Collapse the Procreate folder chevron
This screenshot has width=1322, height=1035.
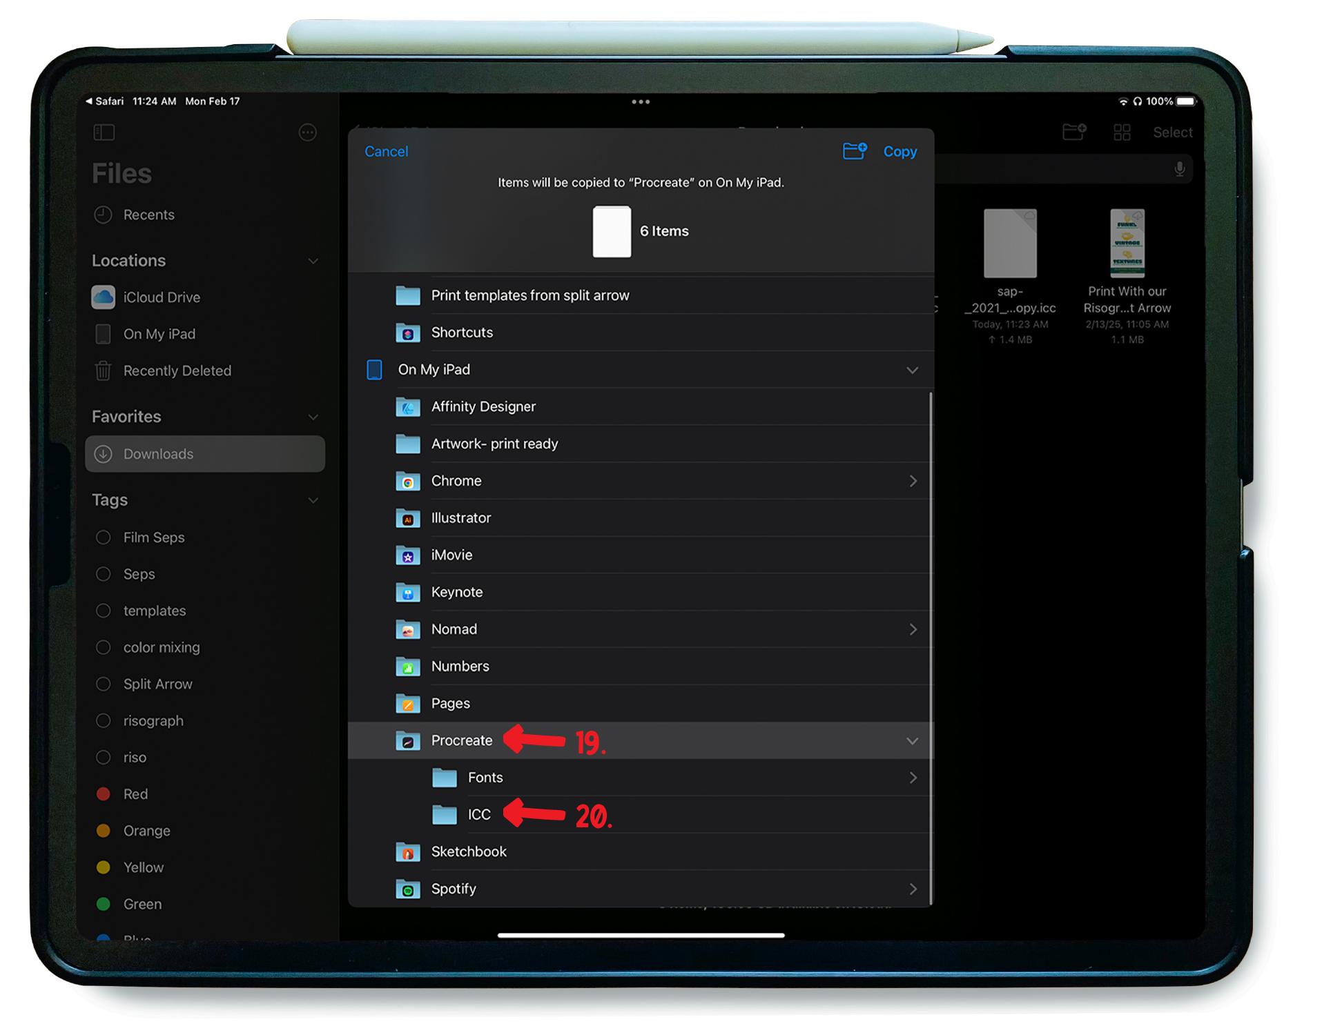click(x=912, y=741)
